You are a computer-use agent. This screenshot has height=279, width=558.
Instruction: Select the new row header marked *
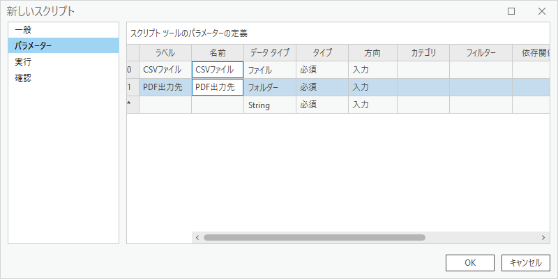(x=133, y=105)
